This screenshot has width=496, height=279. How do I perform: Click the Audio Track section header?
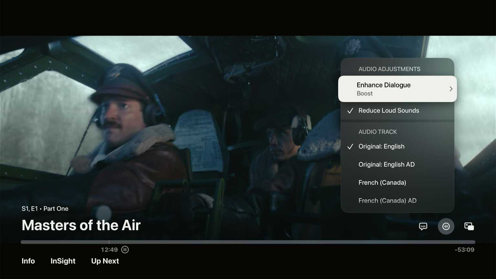(377, 132)
